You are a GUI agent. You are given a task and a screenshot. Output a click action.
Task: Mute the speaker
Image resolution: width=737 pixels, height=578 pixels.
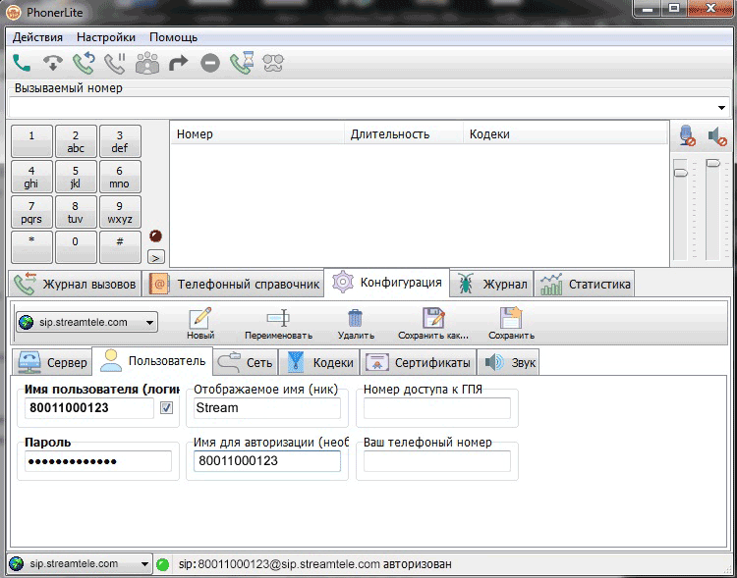716,136
